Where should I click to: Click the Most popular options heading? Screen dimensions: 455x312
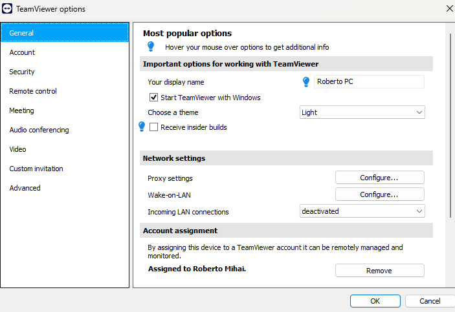pos(187,34)
